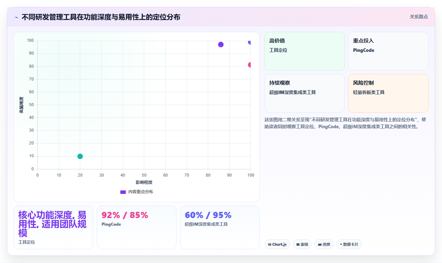Click the 关系散点 label in header
This screenshot has height=263, width=442.
click(x=419, y=17)
